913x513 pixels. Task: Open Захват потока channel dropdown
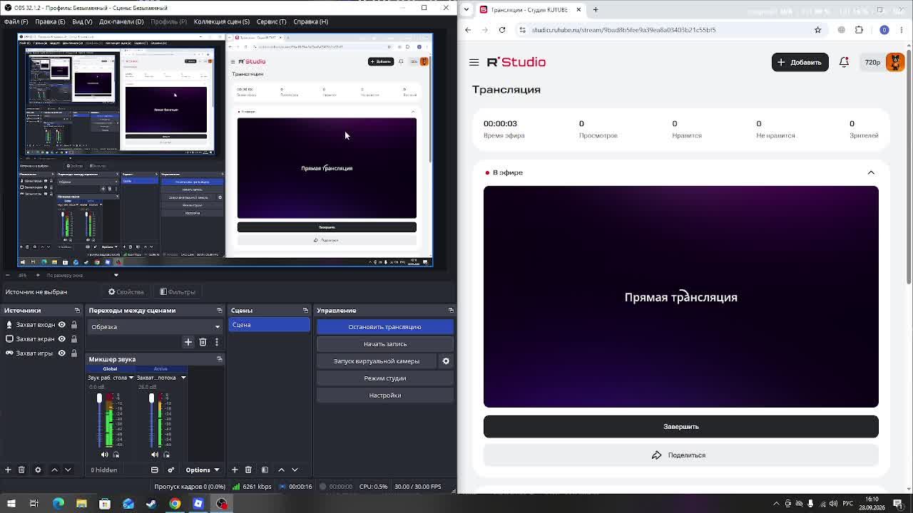183,378
